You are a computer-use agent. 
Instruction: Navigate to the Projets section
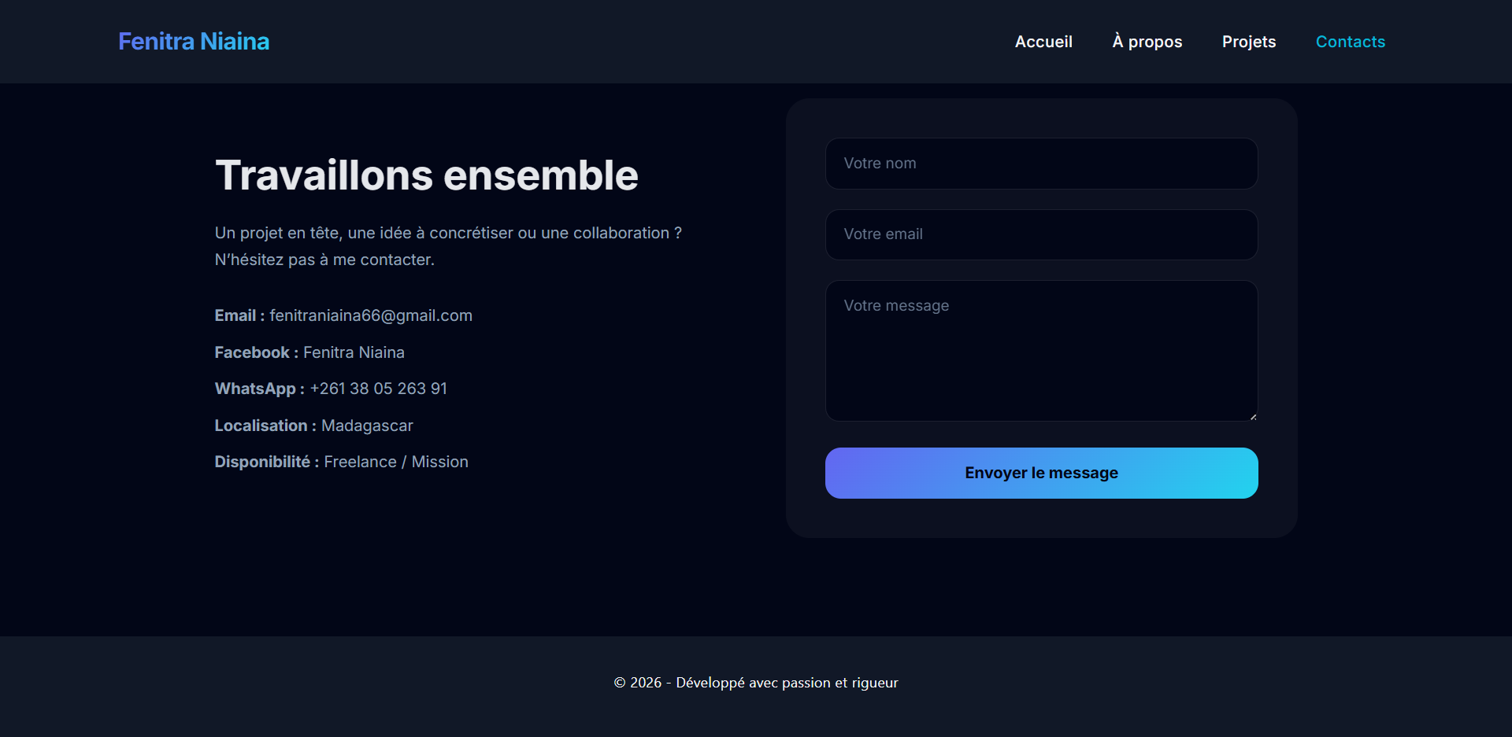pyautogui.click(x=1248, y=42)
